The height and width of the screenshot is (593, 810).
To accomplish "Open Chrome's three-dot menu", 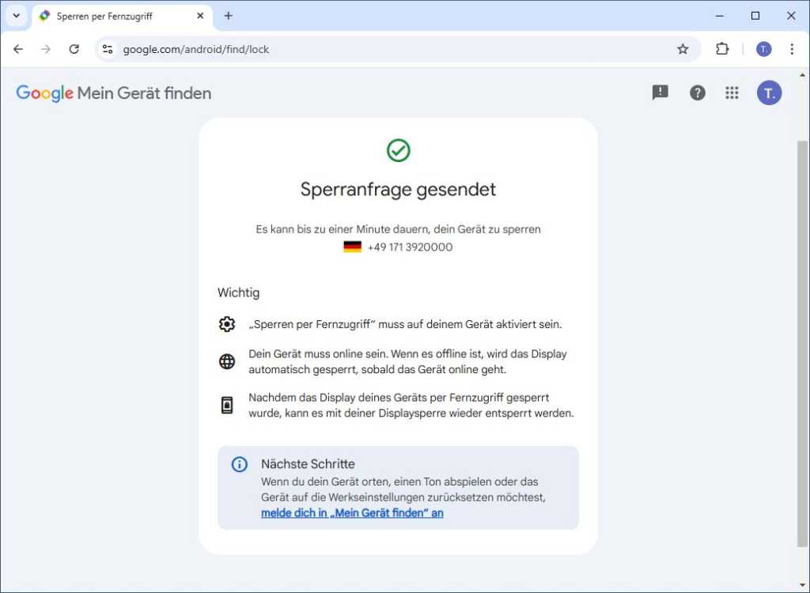I will [792, 48].
